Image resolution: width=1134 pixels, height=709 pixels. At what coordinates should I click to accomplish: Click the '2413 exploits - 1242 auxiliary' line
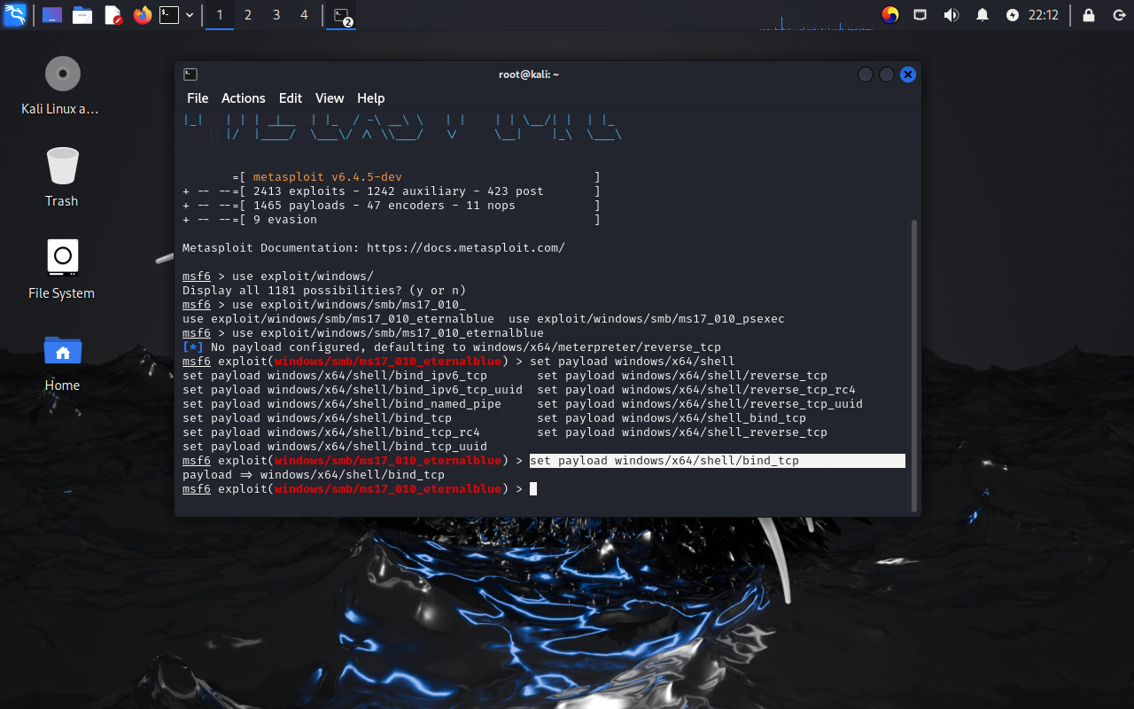tap(392, 191)
